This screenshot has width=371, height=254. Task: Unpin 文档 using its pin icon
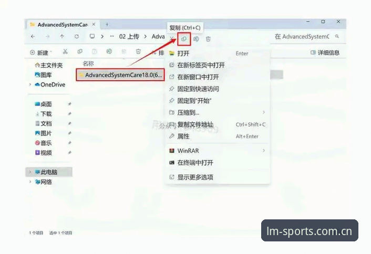click(69, 123)
